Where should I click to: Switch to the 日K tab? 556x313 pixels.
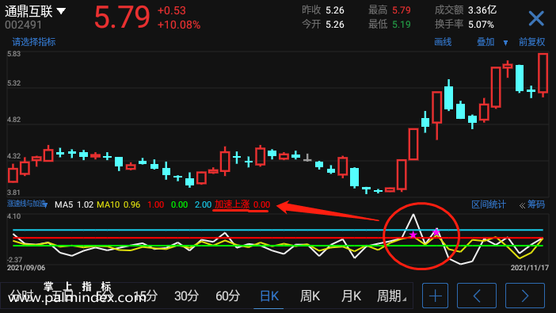tap(269, 296)
